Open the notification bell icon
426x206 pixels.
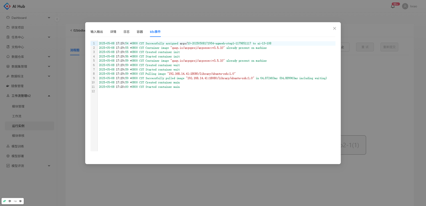[x=393, y=6]
